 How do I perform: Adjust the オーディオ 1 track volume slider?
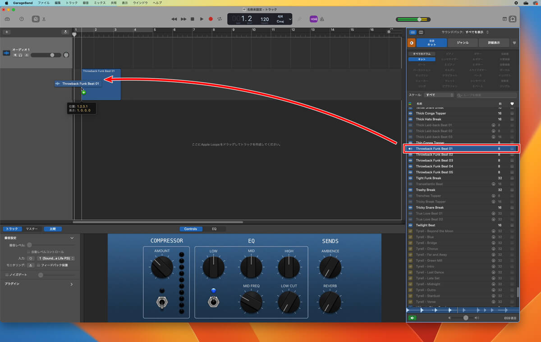tap(46, 55)
